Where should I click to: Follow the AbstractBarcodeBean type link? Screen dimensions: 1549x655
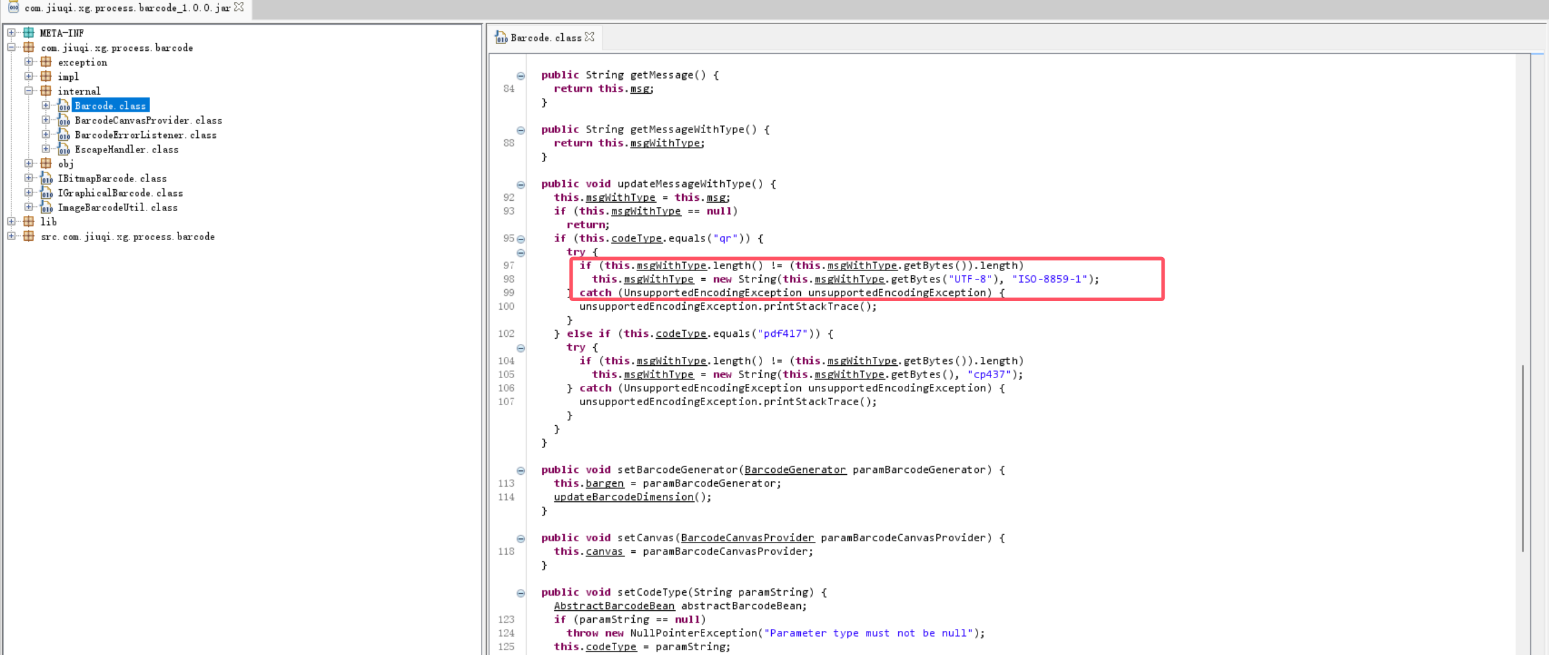click(x=614, y=606)
